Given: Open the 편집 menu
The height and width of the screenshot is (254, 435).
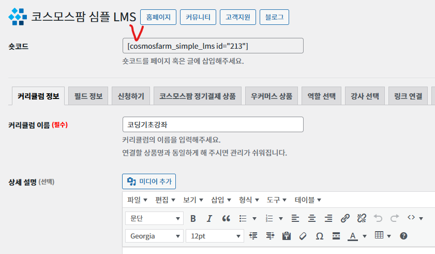Looking at the screenshot, I should coord(165,200).
